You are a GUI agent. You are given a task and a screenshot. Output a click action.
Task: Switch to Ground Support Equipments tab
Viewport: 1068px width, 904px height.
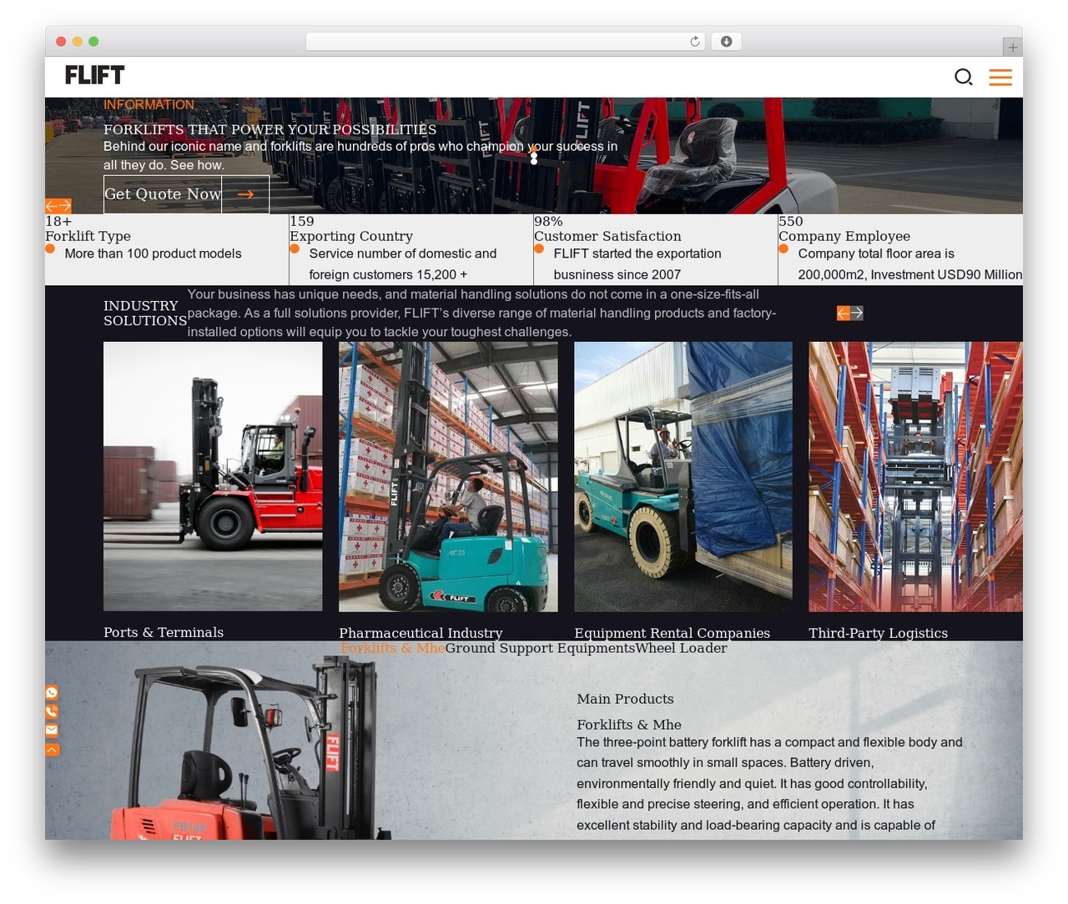(x=540, y=648)
